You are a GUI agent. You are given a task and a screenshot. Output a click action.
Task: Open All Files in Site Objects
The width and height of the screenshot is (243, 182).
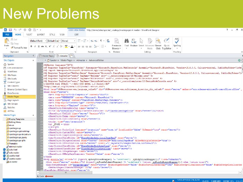(x=11, y=111)
